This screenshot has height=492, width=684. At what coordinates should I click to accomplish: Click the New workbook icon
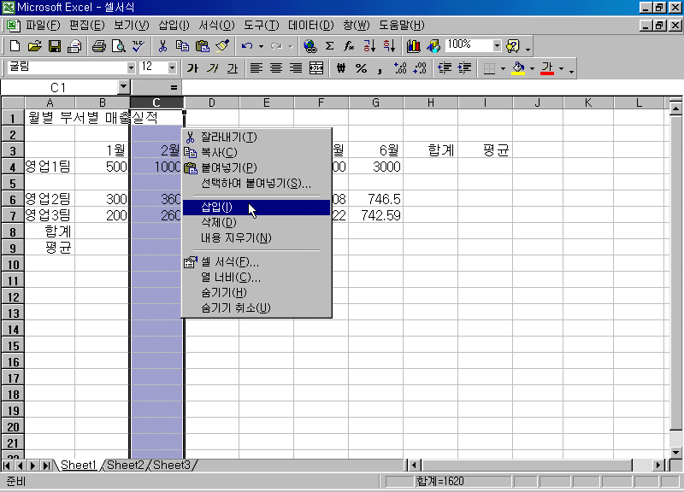[15, 46]
